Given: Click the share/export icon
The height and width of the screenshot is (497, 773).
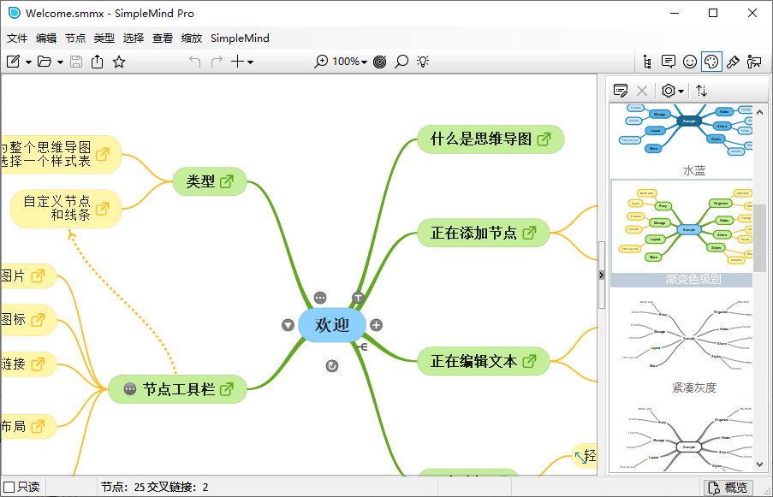Looking at the screenshot, I should (x=97, y=61).
